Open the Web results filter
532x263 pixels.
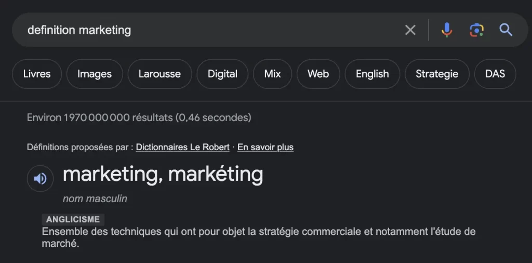click(318, 74)
